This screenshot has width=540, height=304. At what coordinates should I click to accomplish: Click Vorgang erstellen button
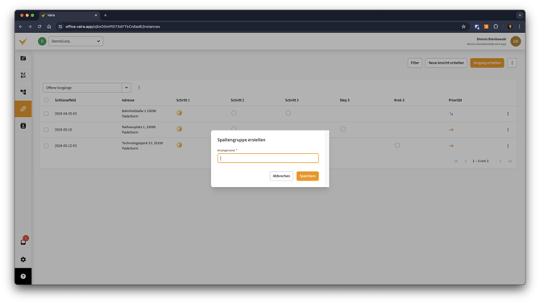(487, 63)
